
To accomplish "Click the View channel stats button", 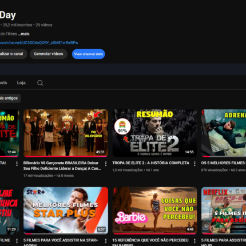I will 89,54.
